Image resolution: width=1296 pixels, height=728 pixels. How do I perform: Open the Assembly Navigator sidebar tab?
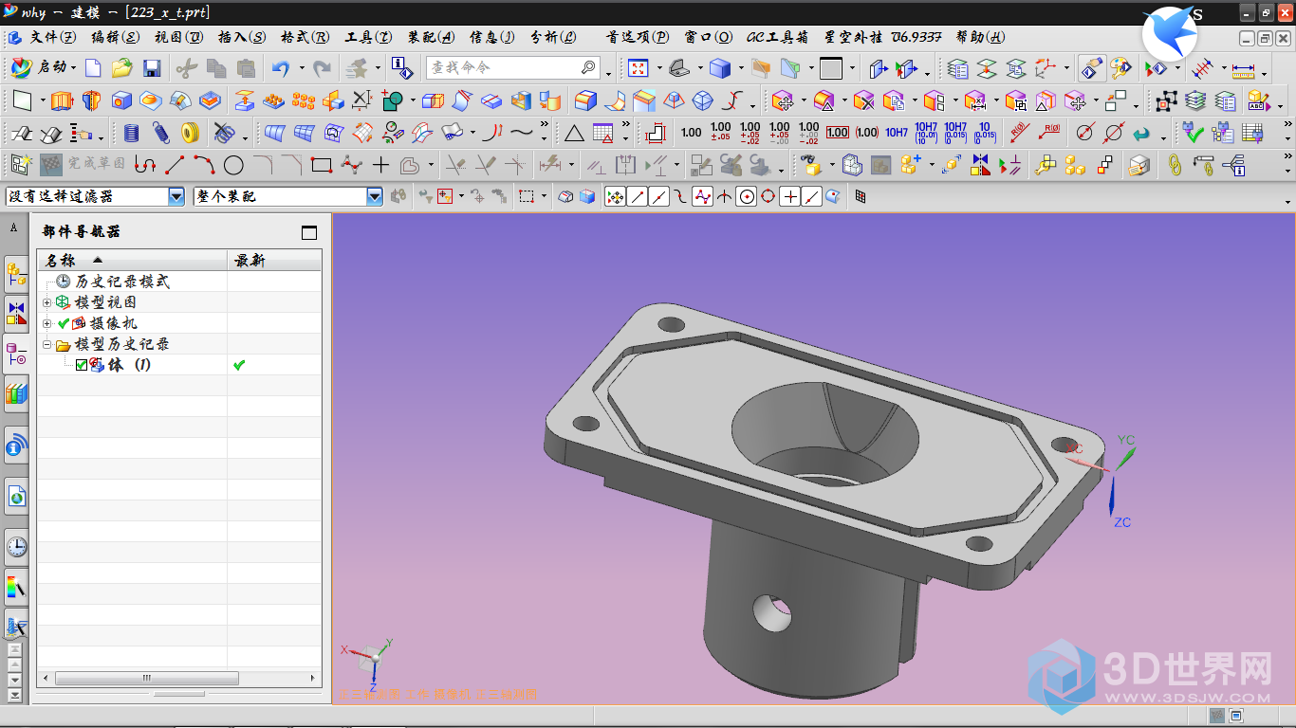pos(16,276)
